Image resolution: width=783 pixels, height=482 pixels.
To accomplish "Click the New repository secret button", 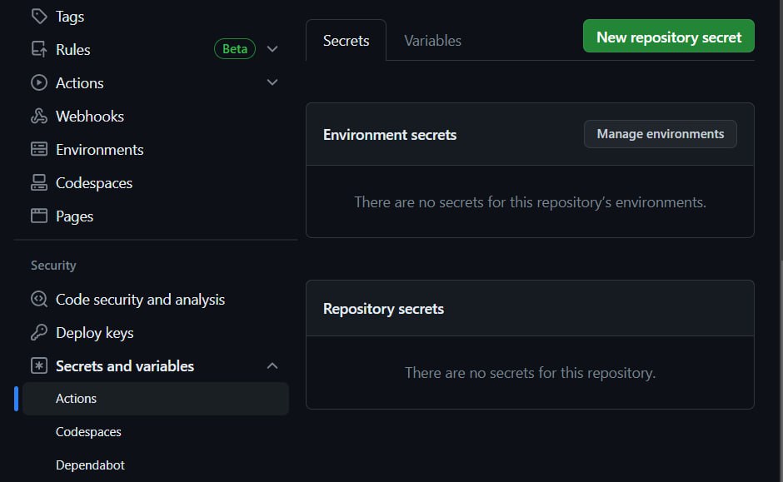I will [669, 37].
